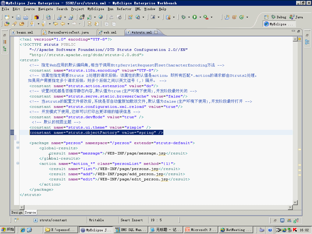Click the purple cube new module icon

[x=37, y=17]
